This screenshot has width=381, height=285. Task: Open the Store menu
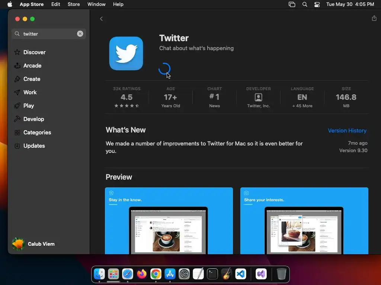[74, 4]
